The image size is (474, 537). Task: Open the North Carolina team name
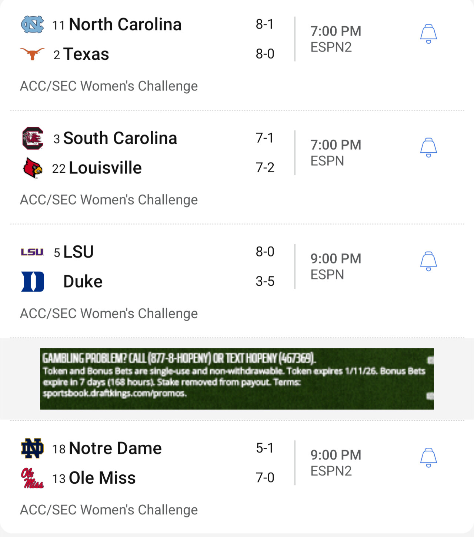click(125, 24)
